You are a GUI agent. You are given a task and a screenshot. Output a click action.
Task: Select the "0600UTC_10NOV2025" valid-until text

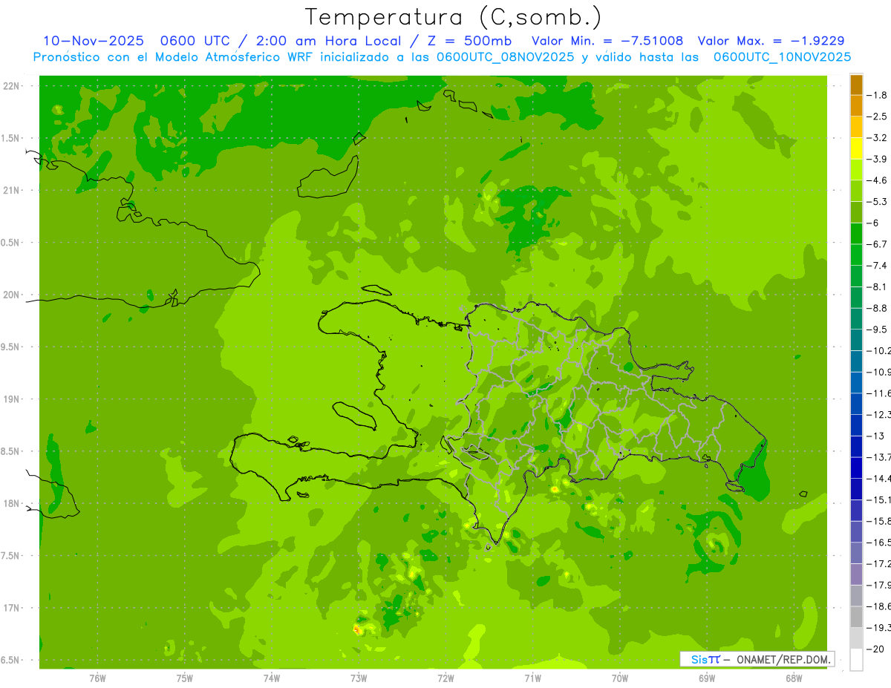(782, 57)
